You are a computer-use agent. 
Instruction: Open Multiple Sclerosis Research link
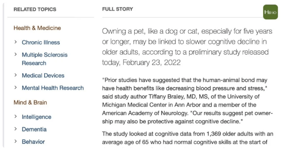pos(45,59)
